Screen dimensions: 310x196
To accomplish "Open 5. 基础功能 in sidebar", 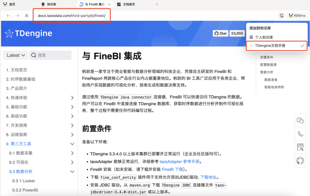I will pyautogui.click(x=16, y=107).
